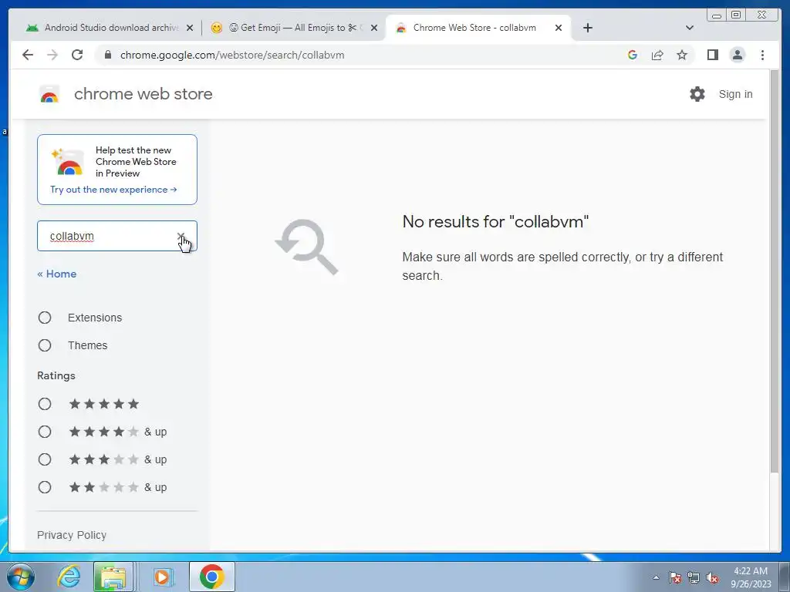Show hidden tray icons arrow
Image resolution: width=790 pixels, height=592 pixels.
(x=656, y=577)
